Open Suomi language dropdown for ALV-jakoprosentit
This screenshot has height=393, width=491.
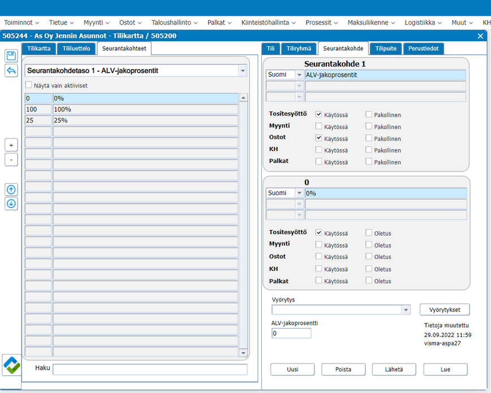pyautogui.click(x=299, y=75)
